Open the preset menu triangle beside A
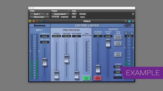 [x=126, y=21]
